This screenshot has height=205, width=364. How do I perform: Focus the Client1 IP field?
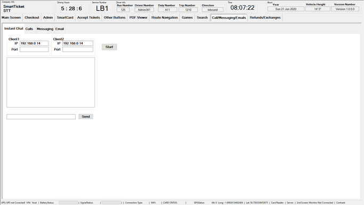tap(34, 43)
